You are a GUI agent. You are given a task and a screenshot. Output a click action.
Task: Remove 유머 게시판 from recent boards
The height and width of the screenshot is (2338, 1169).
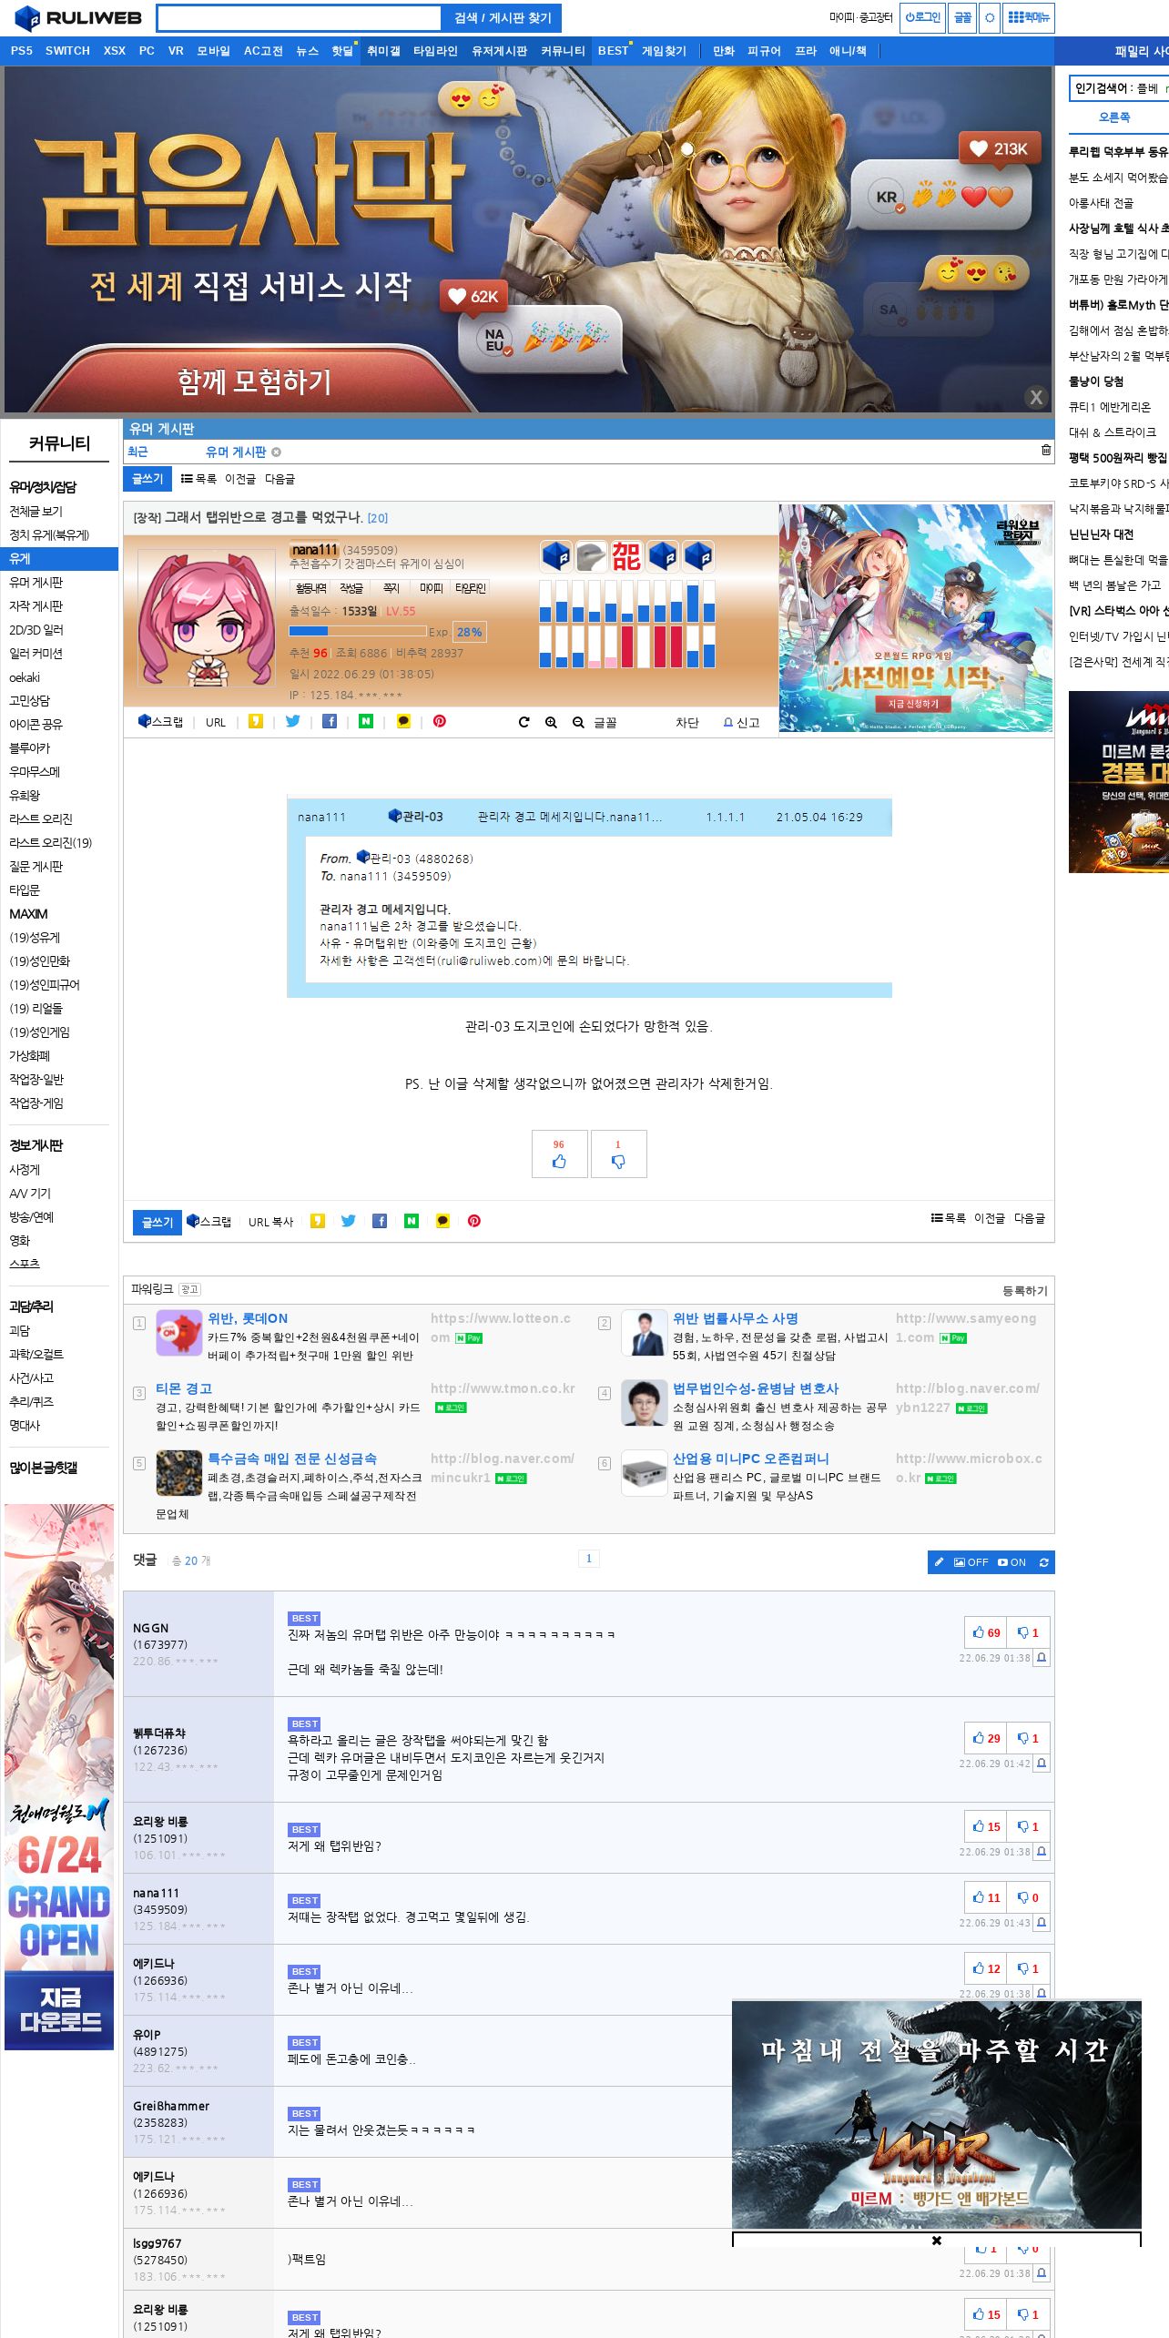[276, 452]
